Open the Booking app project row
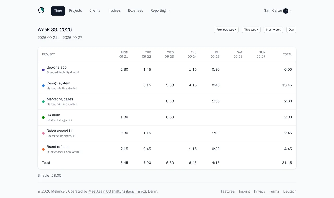334x198 pixels. pyautogui.click(x=167, y=70)
